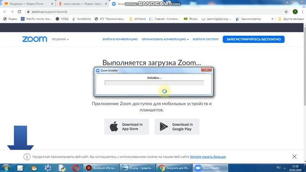Open the Chrome three-dot menu
Viewport: 306px width, 172px height.
pyautogui.click(x=302, y=11)
